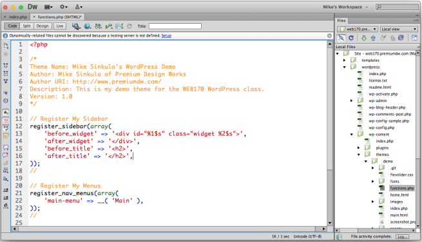Image resolution: width=422 pixels, height=242 pixels.
Task: Open the File Management arrows icon
Action: coord(98,26)
